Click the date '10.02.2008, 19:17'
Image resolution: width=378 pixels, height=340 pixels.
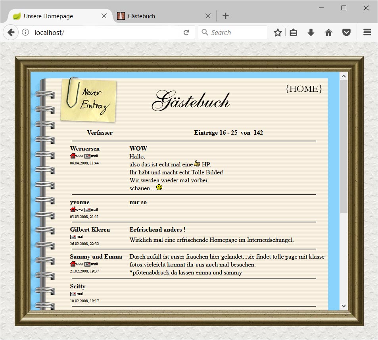tap(84, 301)
